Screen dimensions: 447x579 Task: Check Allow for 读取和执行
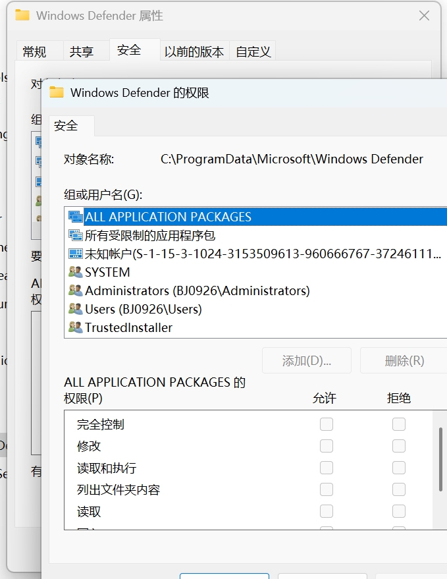coord(327,468)
